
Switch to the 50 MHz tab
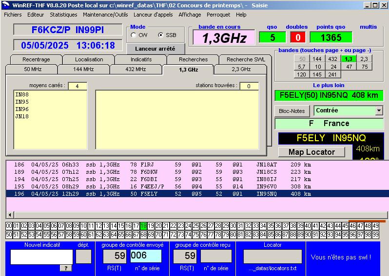(x=33, y=70)
